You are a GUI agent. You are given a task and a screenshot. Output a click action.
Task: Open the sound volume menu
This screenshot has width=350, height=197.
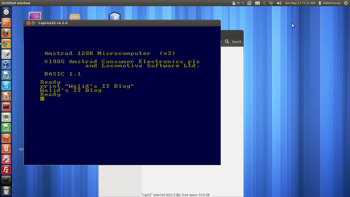point(279,3)
